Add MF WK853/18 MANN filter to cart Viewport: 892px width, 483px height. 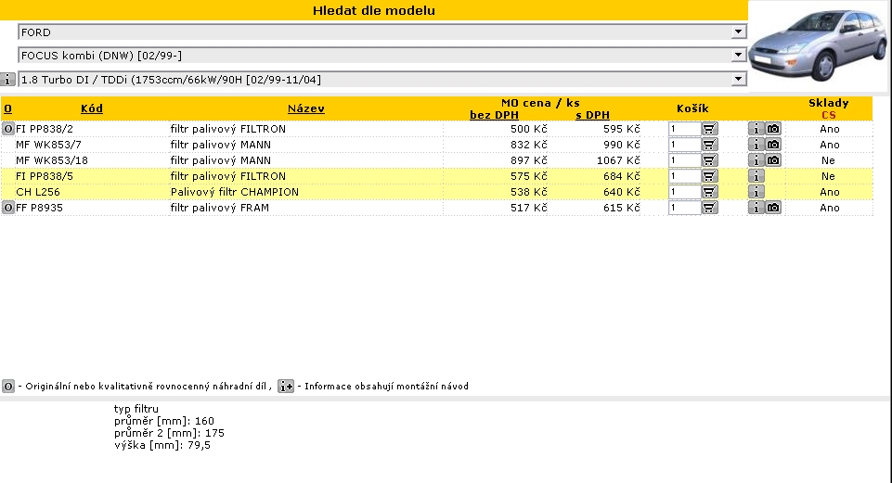coord(710,160)
